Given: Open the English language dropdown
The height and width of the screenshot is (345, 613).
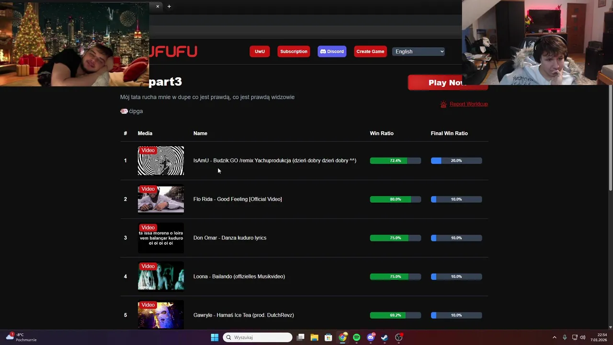Looking at the screenshot, I should click(x=419, y=51).
